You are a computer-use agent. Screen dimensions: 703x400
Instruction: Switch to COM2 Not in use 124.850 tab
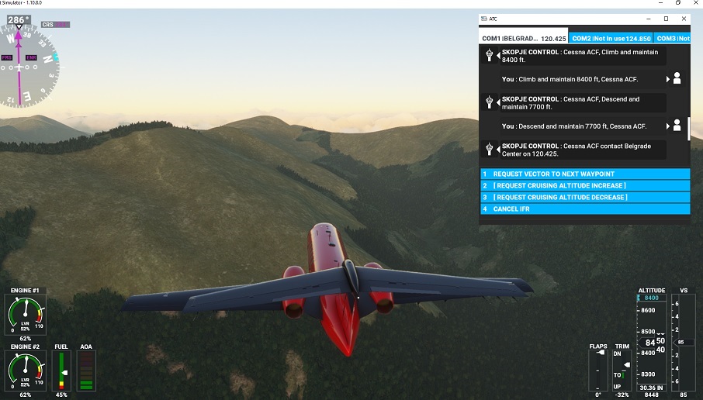611,38
